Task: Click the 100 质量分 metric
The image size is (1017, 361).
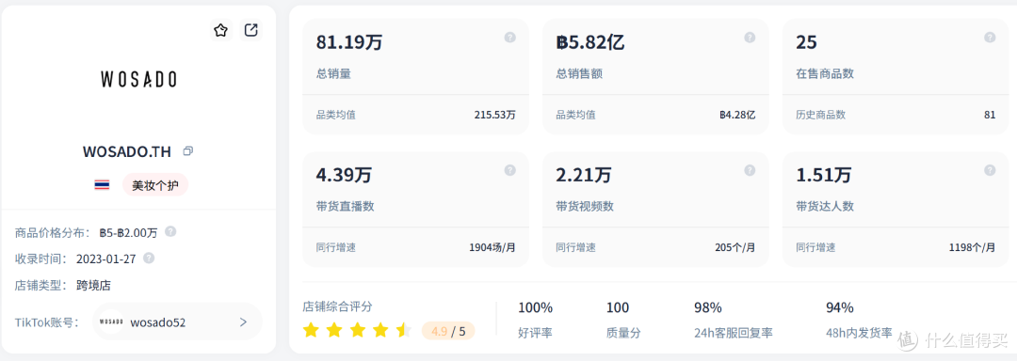Action: click(623, 321)
